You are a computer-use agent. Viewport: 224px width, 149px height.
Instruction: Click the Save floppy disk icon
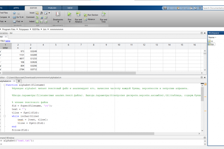(165, 8)
